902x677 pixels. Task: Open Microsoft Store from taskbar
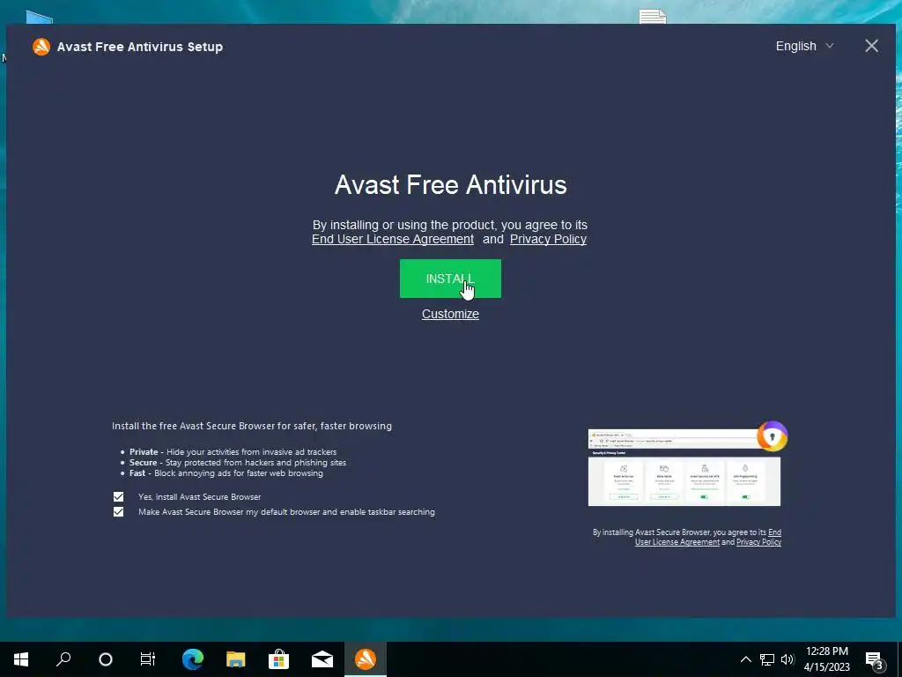pyautogui.click(x=279, y=659)
